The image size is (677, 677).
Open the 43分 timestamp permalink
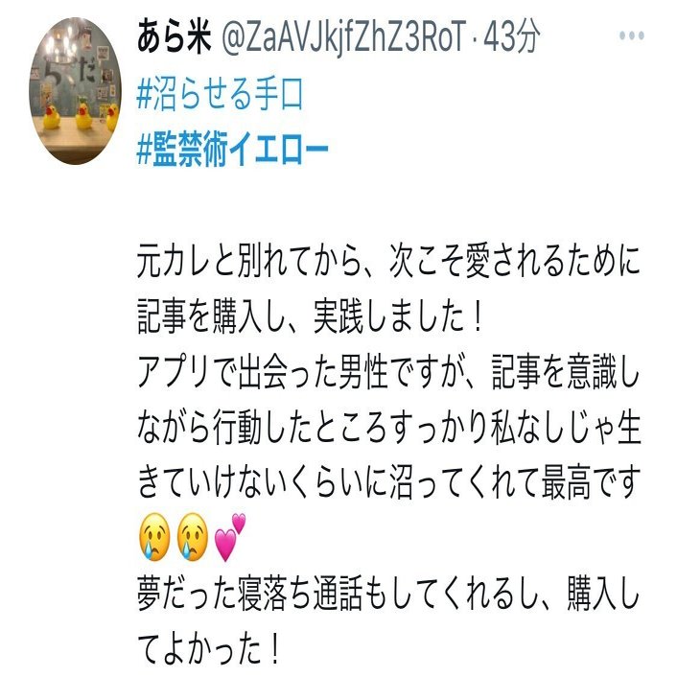511,36
